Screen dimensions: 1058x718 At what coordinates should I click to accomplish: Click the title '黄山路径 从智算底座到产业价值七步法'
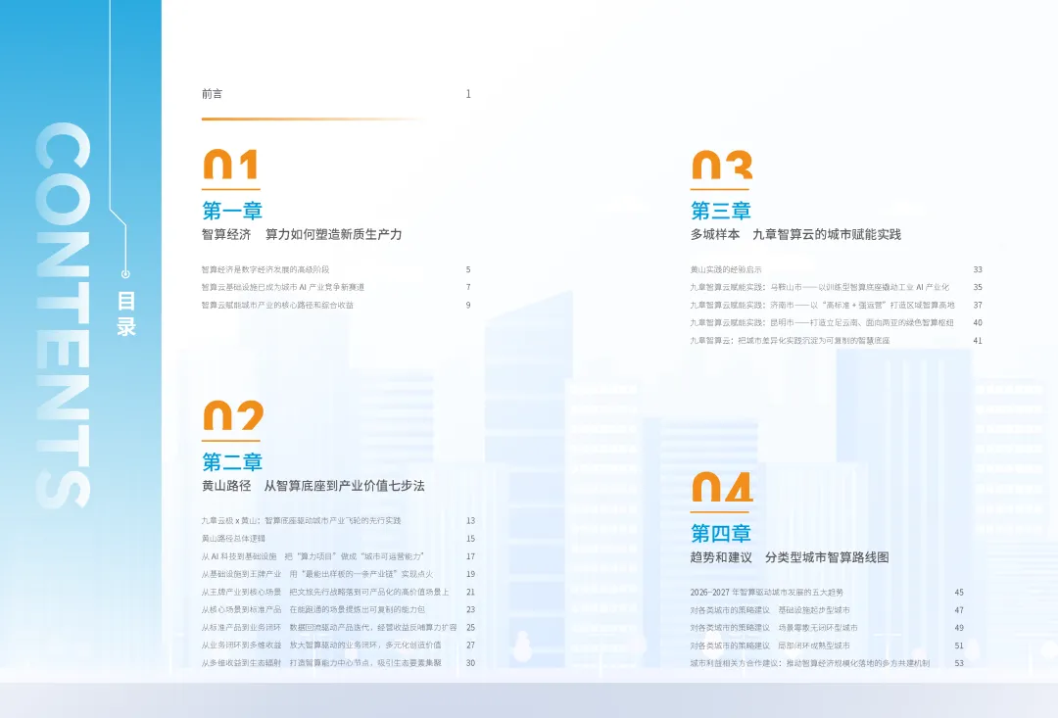coord(313,485)
